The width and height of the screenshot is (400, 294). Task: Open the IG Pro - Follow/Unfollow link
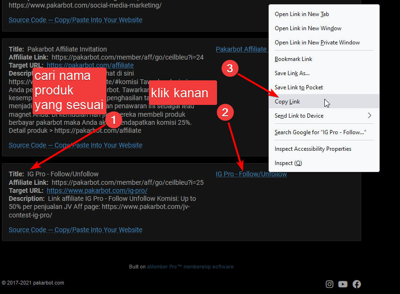point(251,174)
